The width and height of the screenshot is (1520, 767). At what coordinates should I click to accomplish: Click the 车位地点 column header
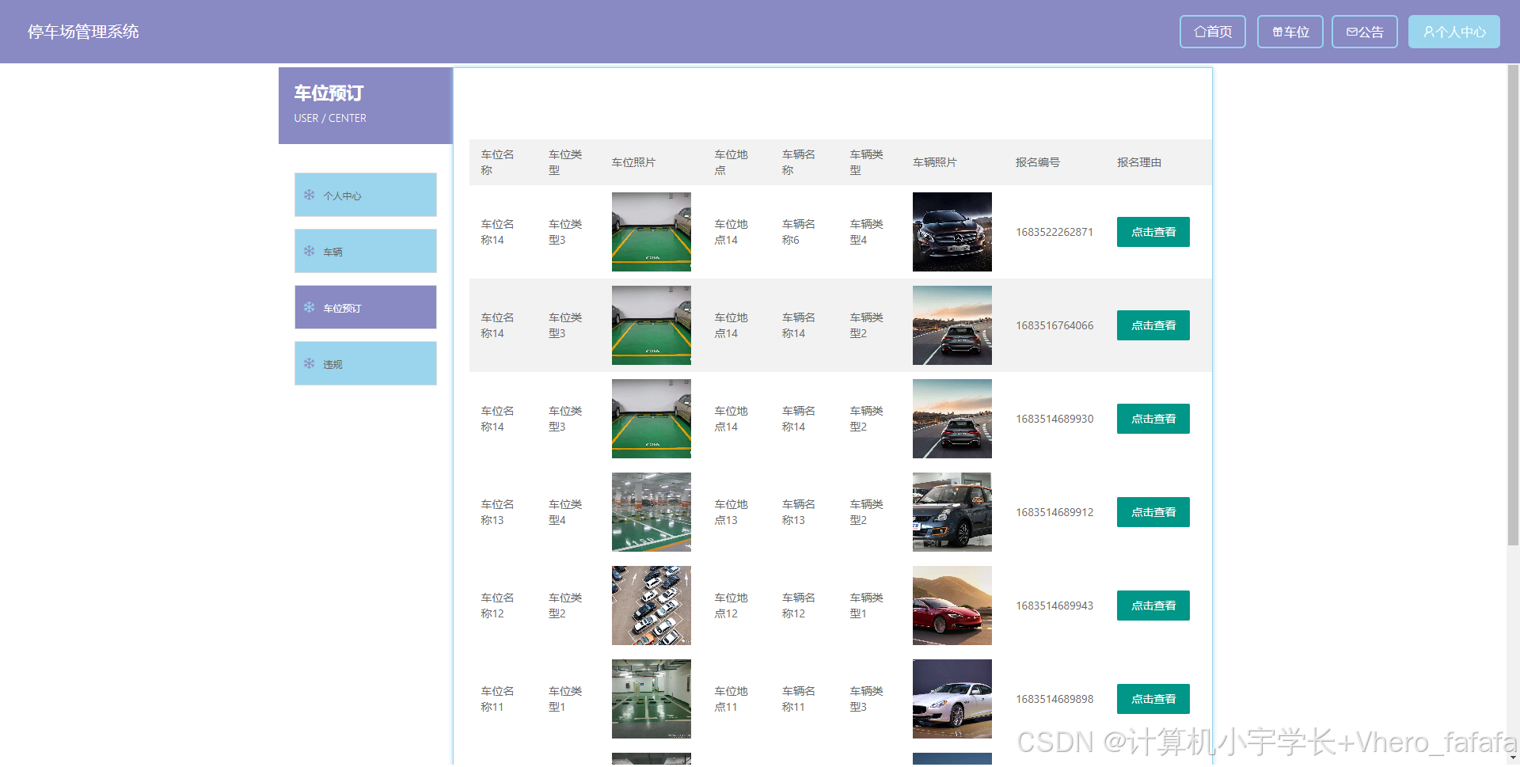731,162
